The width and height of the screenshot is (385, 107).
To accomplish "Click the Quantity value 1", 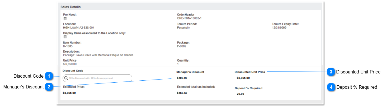I will click(178, 64).
